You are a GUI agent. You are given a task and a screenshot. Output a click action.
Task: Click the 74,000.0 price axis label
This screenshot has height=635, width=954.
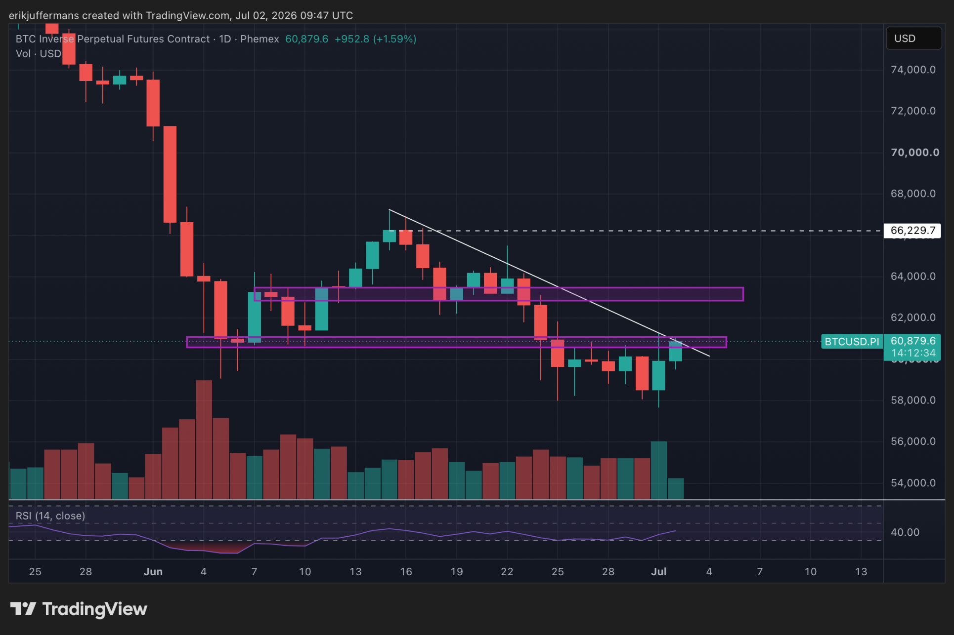(913, 70)
